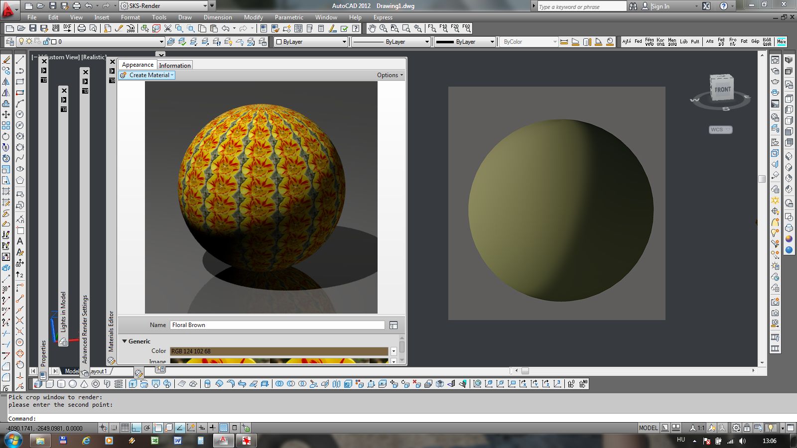Screen dimensions: 797x448
Task: Click the floral Image texture swatch
Action: coord(279,361)
